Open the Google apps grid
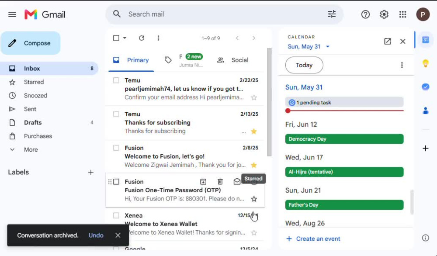Image resolution: width=437 pixels, height=256 pixels. 402,14
